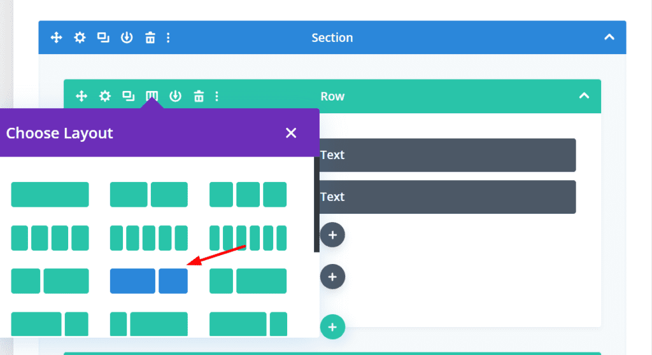
Task: Change Row column structure icon
Action: [x=152, y=97]
